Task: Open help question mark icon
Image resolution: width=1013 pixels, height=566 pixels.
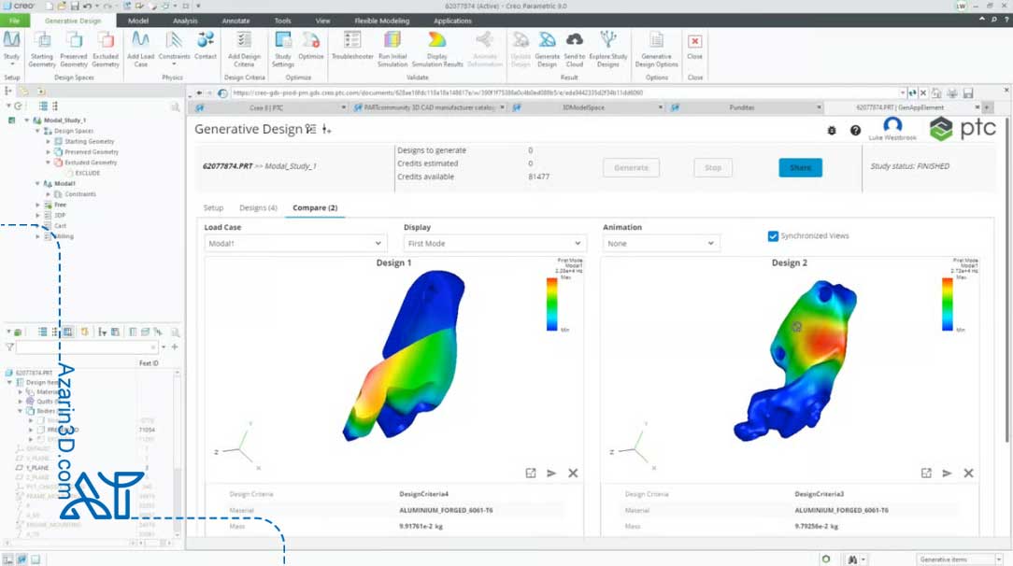Action: tap(855, 131)
